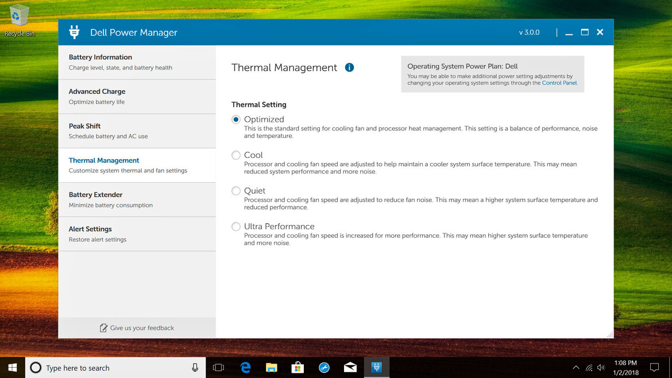Screen dimensions: 672x378
Task: Select the Quiet thermal setting
Action: 235,191
